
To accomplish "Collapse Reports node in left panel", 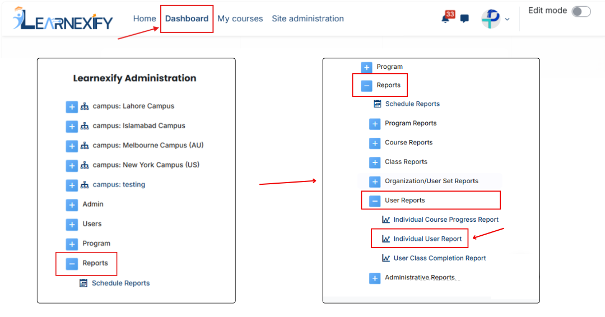I will tap(72, 264).
